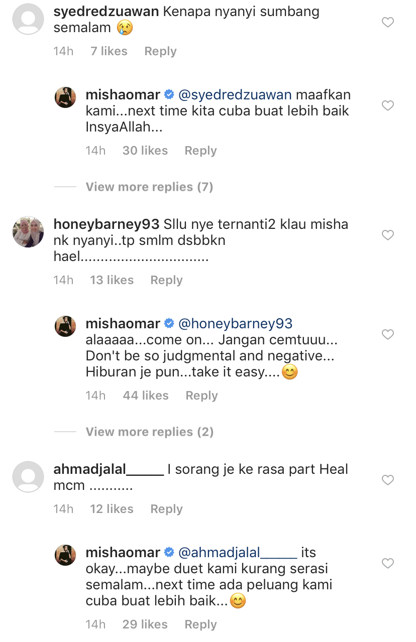416x642 pixels.
Task: Open ahmadjalal_____'s default profile avatar
Action: click(x=28, y=477)
